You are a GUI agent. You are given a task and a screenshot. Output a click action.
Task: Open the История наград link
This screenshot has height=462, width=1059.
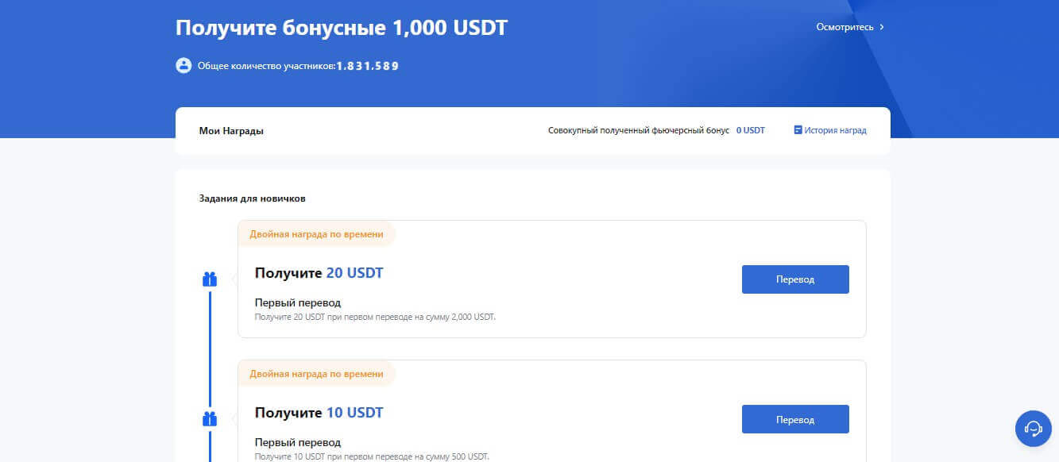835,130
